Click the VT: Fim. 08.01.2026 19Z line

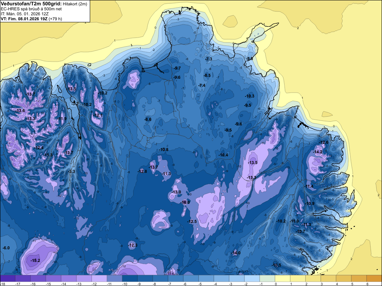point(31,19)
